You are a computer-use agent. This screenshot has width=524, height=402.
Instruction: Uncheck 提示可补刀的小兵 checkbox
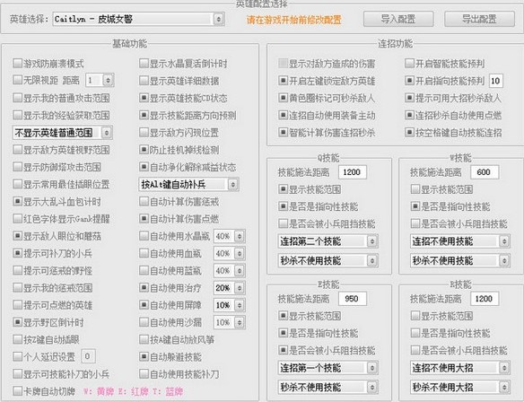[17, 253]
